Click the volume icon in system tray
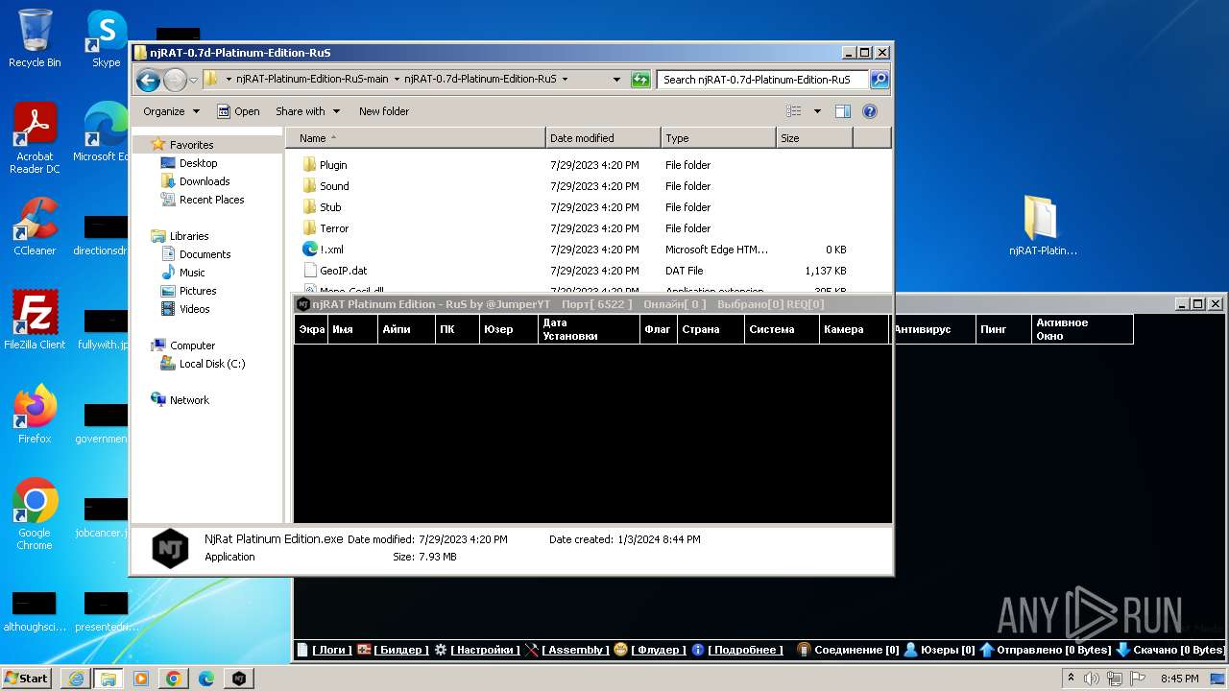The height and width of the screenshot is (691, 1229). tap(1091, 679)
